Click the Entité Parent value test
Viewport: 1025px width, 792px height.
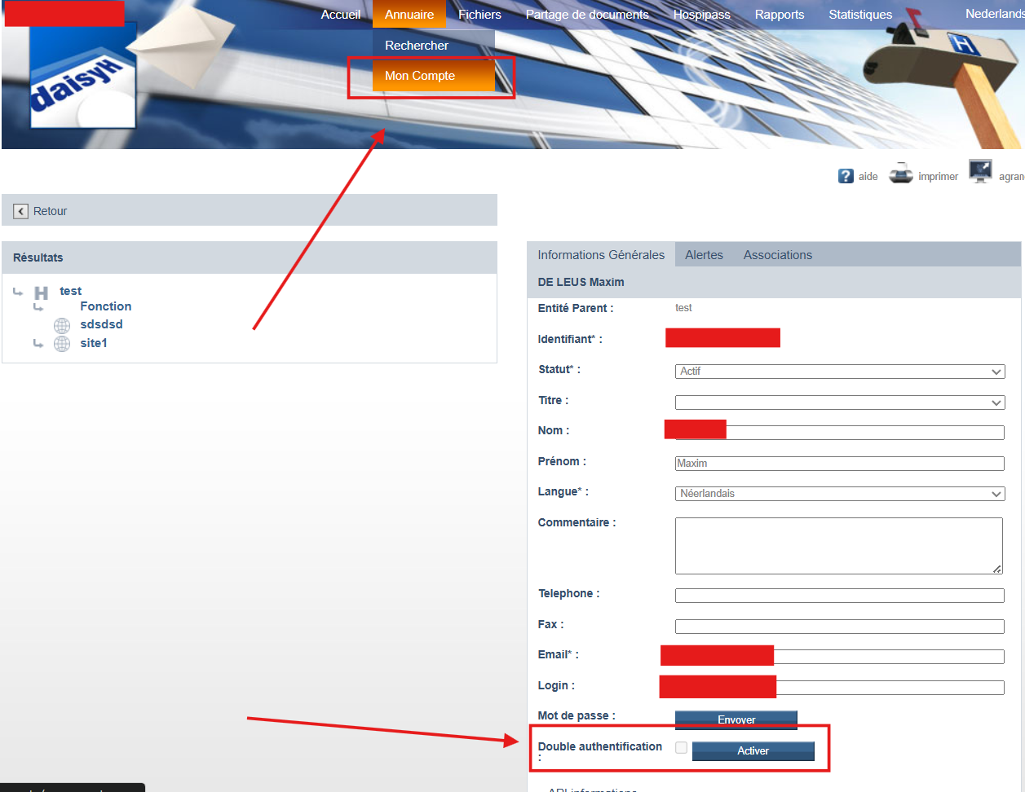click(x=683, y=308)
